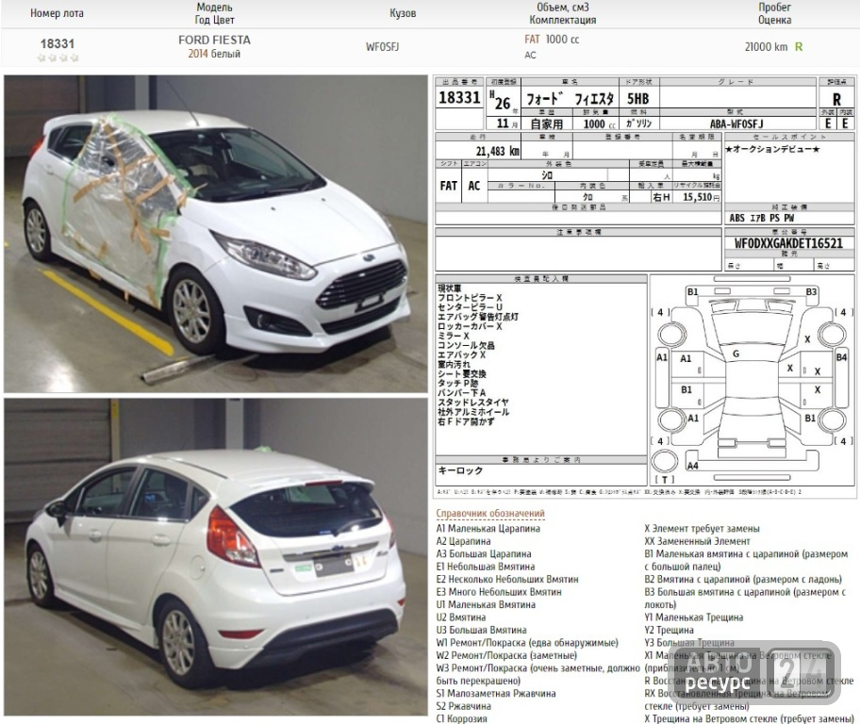This screenshot has width=860, height=724.
Task: Click the 1000 cc engine volume
Action: 562,40
